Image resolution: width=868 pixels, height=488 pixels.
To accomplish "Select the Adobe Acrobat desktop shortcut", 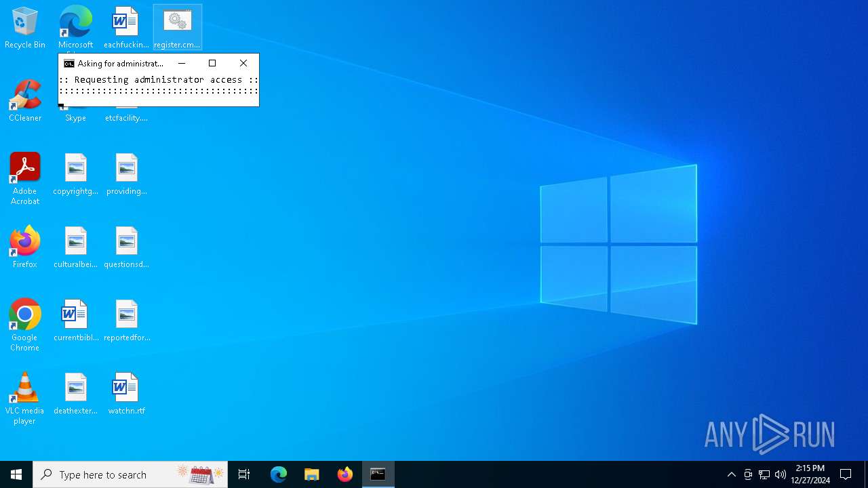I will [25, 179].
